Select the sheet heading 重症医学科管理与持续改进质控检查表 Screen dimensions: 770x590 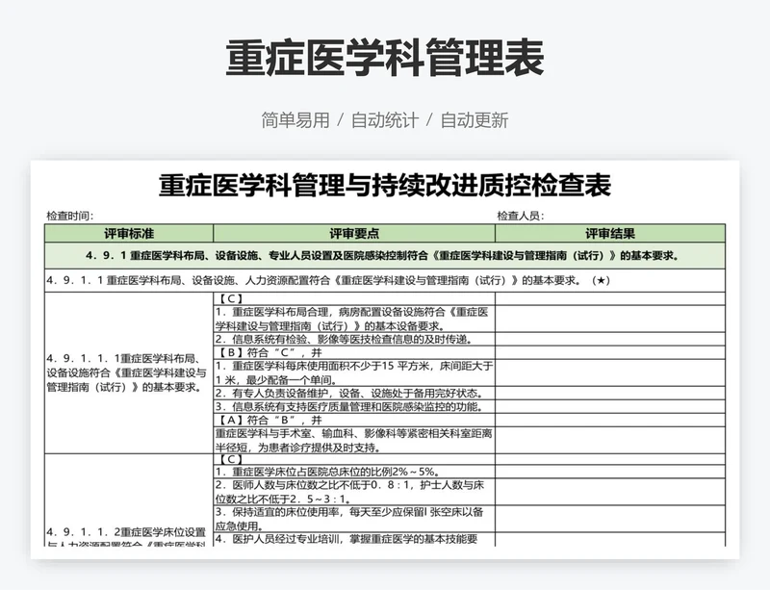pos(384,186)
